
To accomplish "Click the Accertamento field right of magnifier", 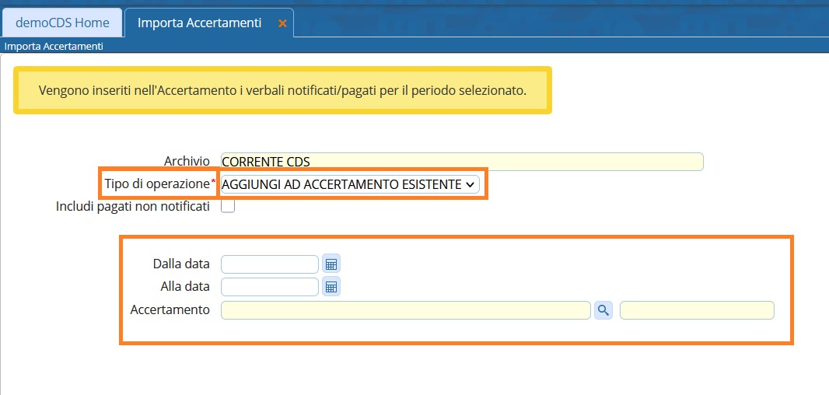I will (697, 310).
